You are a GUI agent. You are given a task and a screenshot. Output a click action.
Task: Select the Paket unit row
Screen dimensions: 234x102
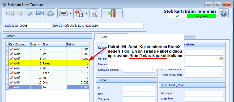pos(47,63)
